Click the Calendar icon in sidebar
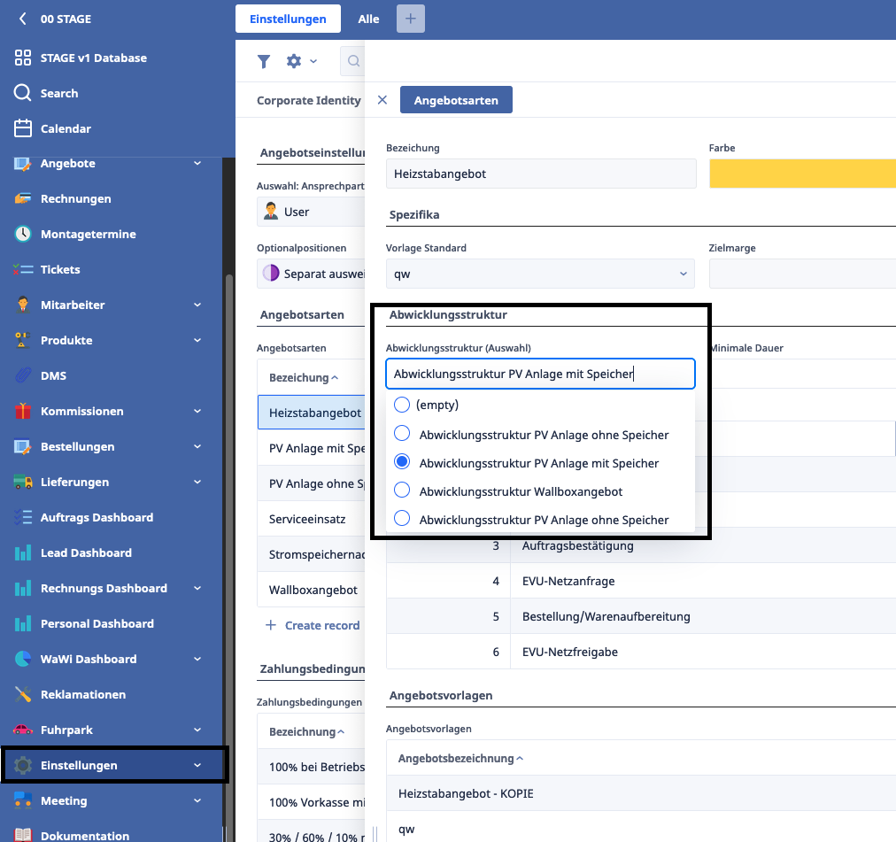The image size is (896, 842). (x=23, y=128)
